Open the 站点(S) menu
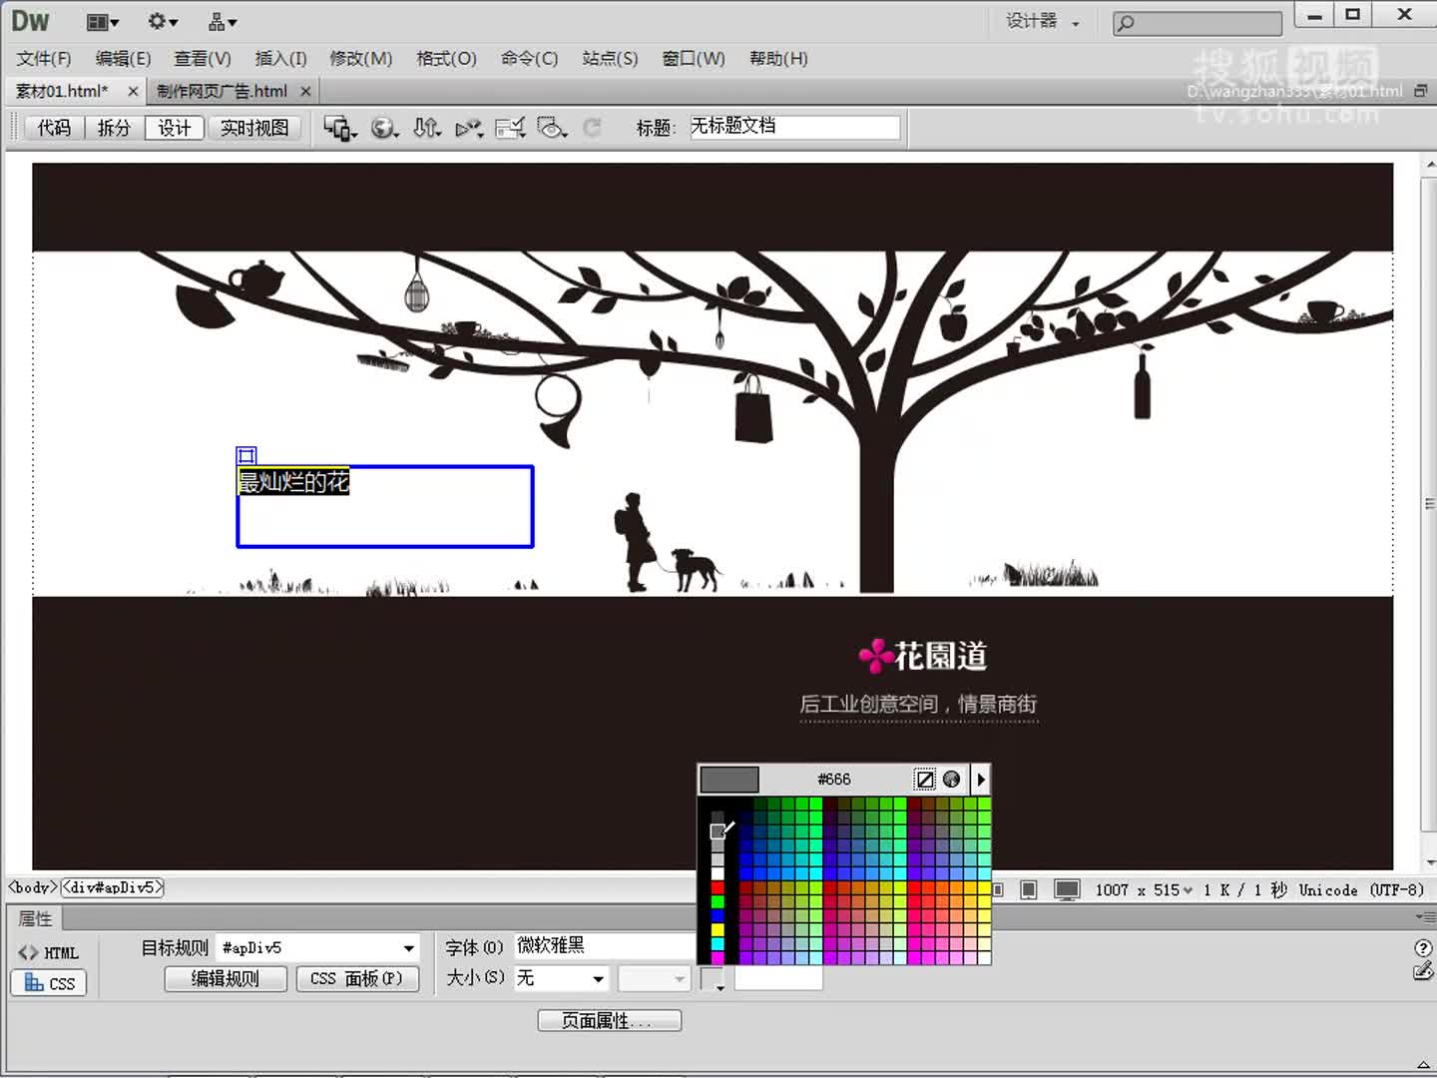The height and width of the screenshot is (1078, 1437). coord(610,59)
